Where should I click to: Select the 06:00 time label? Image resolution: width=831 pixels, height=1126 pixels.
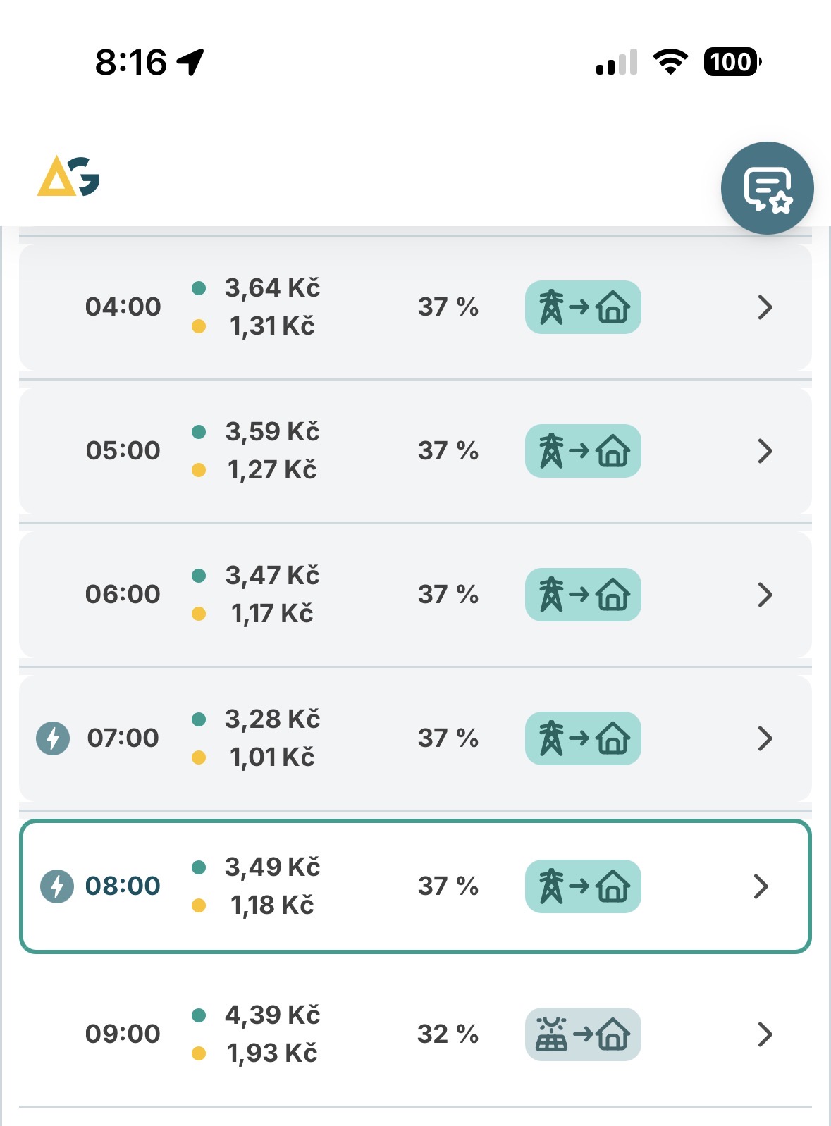(123, 595)
